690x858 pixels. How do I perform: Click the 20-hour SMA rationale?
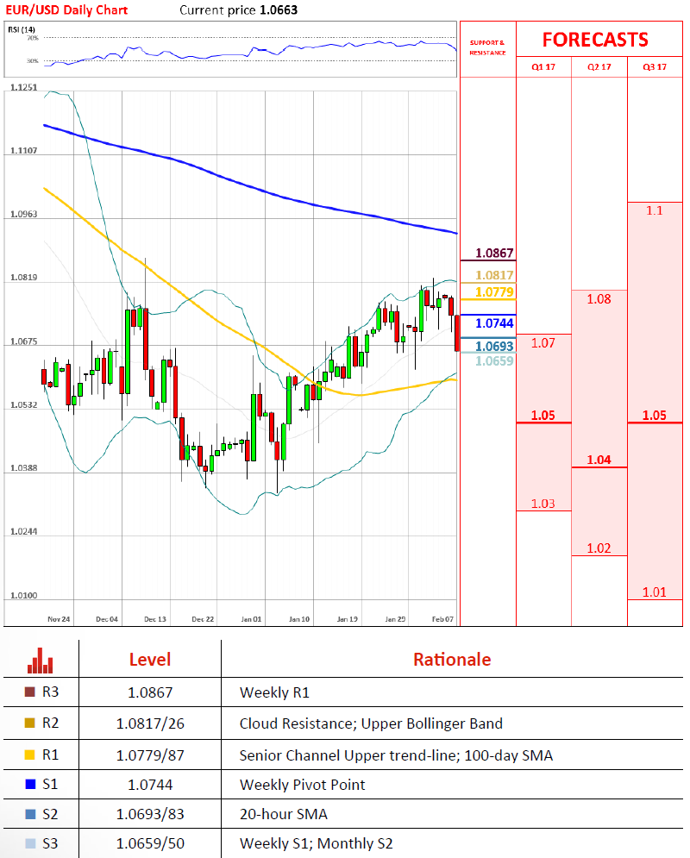284,814
